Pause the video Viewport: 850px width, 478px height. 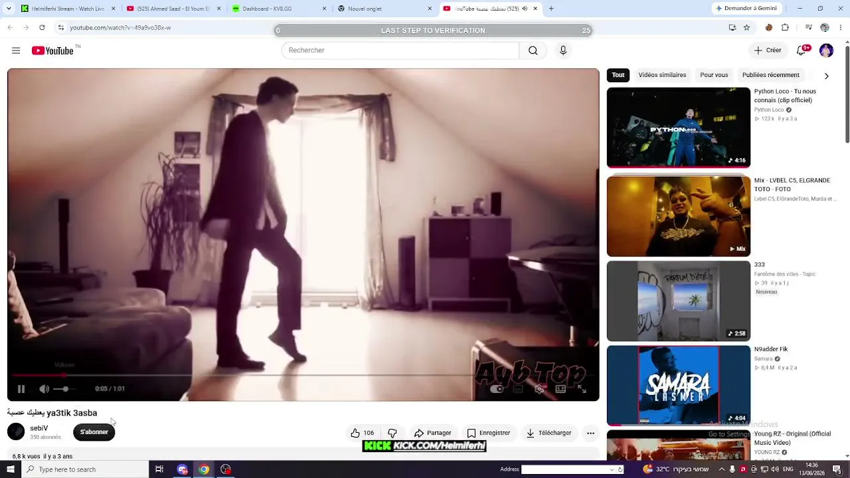coord(21,389)
